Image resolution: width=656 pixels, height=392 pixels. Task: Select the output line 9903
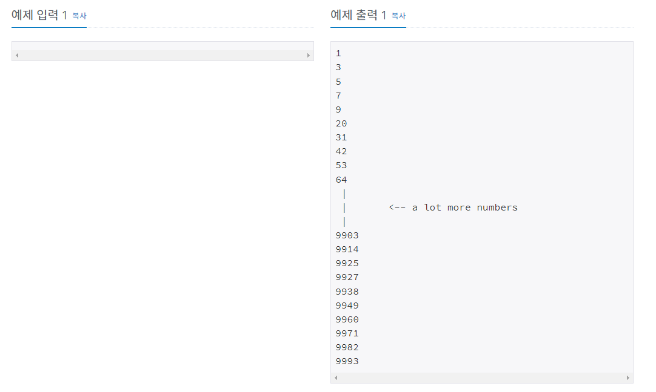click(347, 235)
